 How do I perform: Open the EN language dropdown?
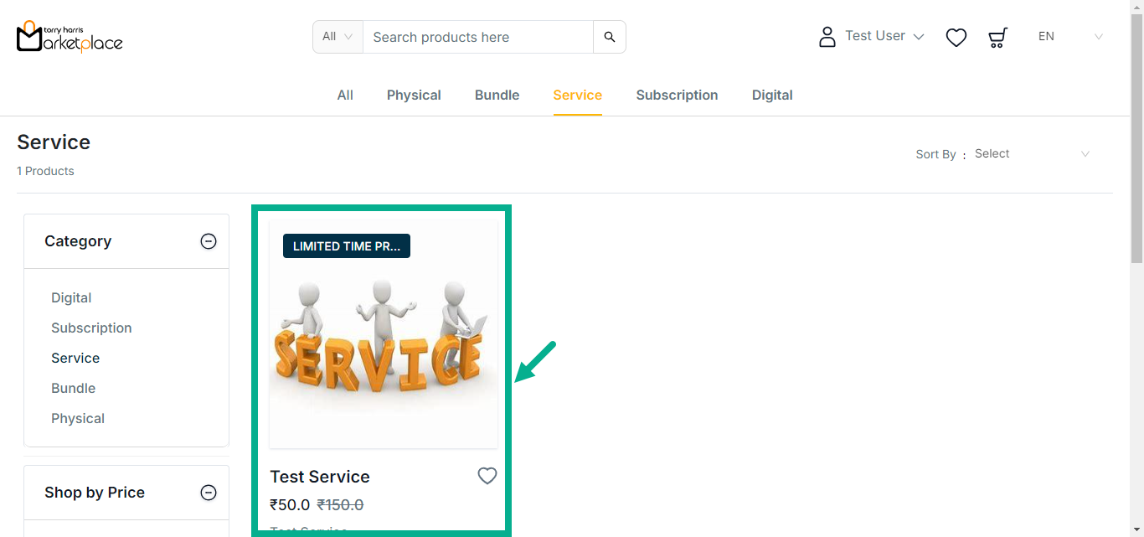[1070, 37]
